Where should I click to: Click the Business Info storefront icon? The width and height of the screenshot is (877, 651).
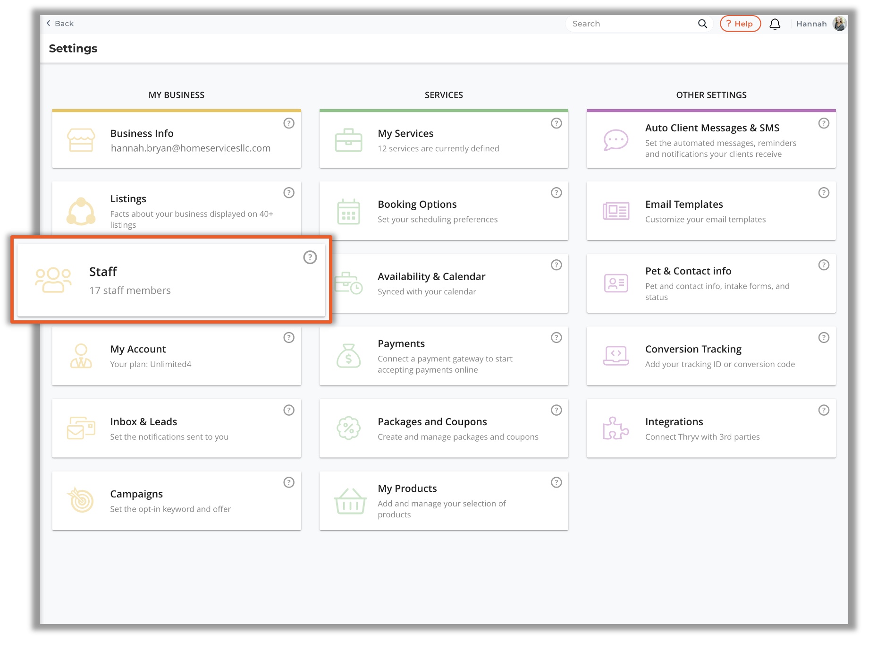pos(81,140)
